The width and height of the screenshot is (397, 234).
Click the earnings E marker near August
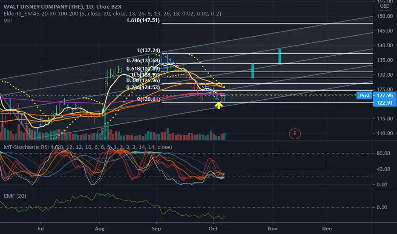coord(103,133)
